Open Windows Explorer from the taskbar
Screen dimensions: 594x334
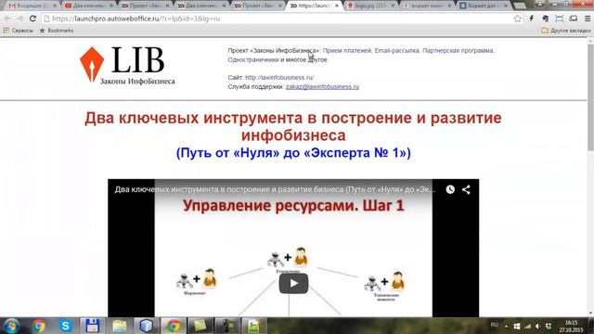[120, 326]
